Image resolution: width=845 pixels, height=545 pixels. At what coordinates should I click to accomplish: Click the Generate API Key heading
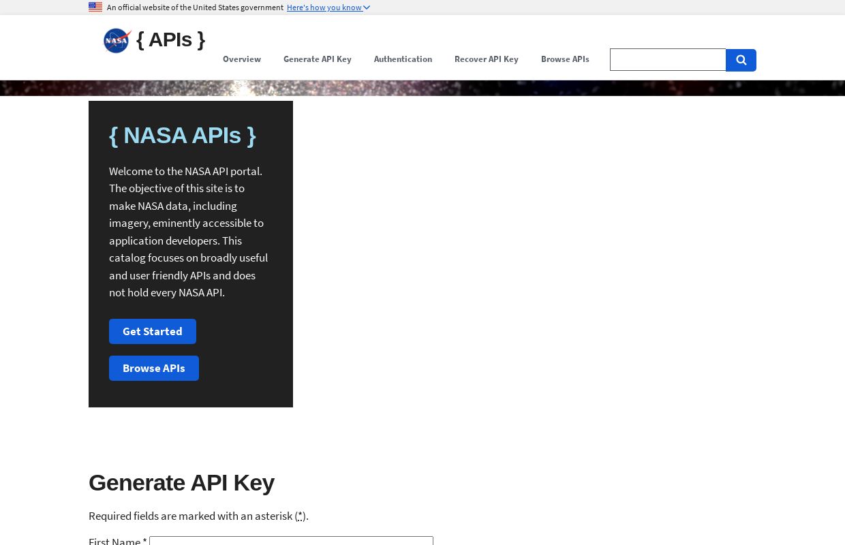[x=181, y=482]
